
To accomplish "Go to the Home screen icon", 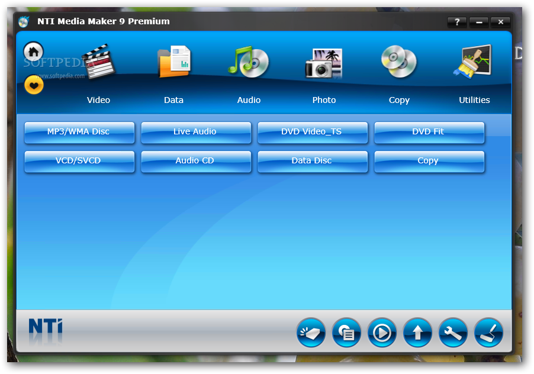I will point(33,51).
